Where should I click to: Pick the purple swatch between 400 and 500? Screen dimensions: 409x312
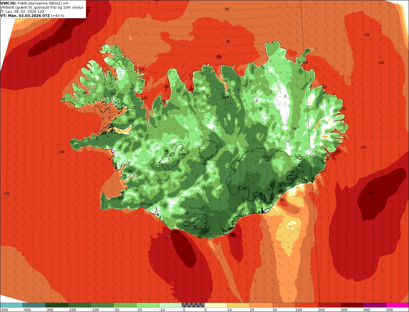(374, 305)
